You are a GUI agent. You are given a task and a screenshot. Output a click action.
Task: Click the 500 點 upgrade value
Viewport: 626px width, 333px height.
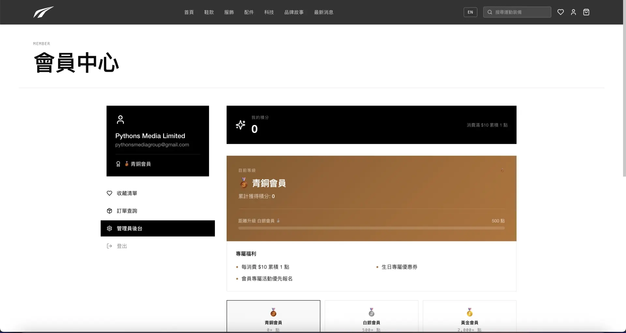tap(498, 221)
